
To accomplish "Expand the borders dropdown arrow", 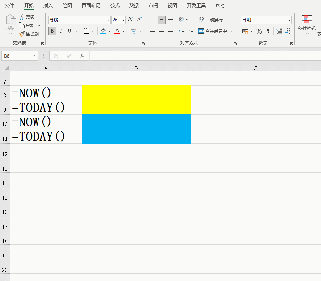I will (93, 31).
